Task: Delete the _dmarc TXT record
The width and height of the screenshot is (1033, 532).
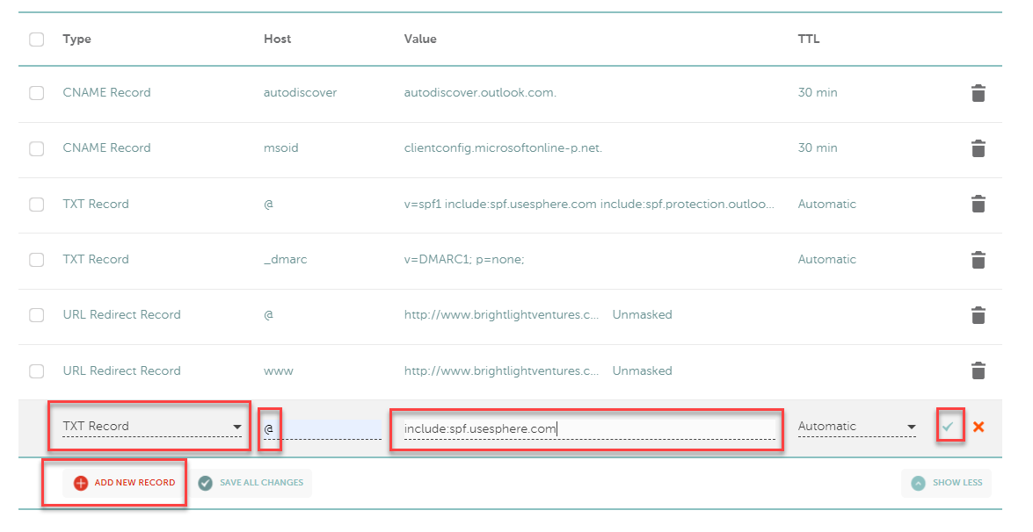Action: [x=978, y=260]
